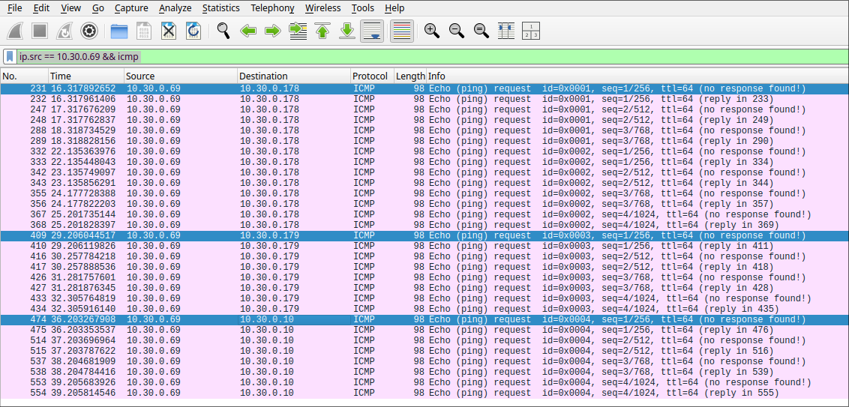Select packet with time 30.257784218

coord(424,256)
